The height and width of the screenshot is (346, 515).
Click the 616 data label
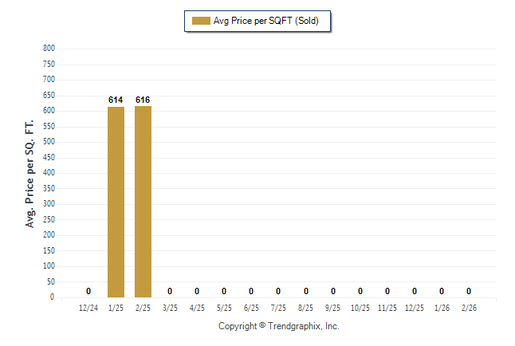[x=143, y=100]
